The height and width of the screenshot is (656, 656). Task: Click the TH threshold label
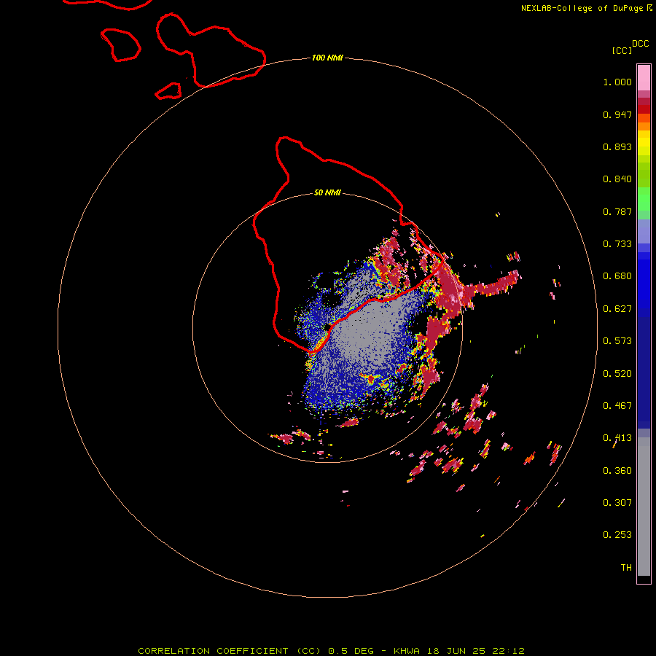pyautogui.click(x=626, y=568)
